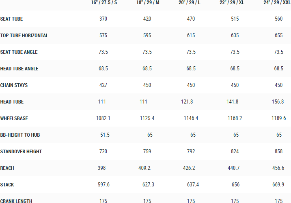The width and height of the screenshot is (291, 203).
Task: Select the wheelbase value 1146.4
Action: tap(191, 118)
